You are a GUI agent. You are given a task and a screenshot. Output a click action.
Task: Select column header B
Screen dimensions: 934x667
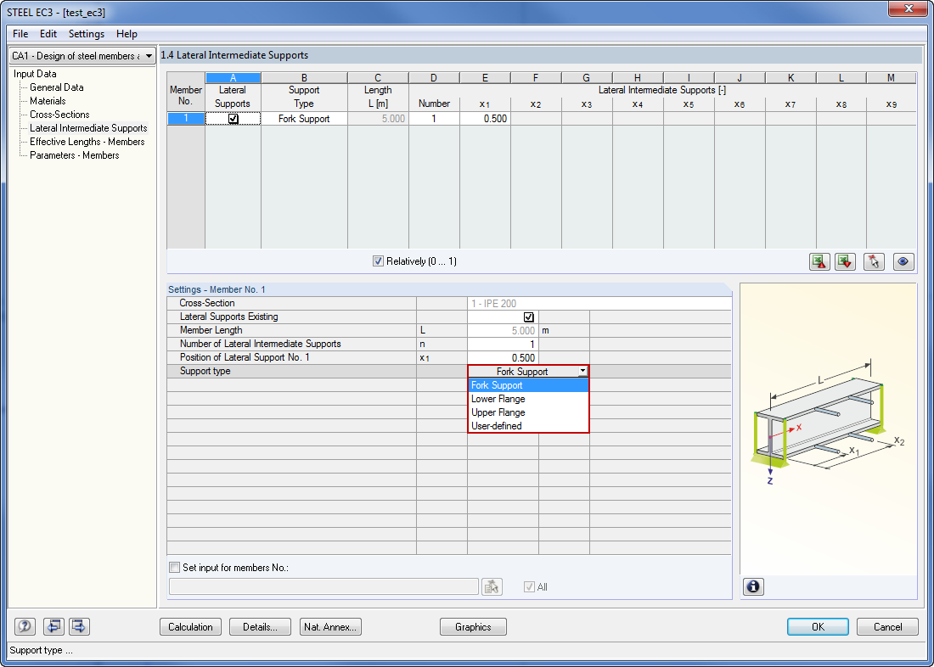(304, 78)
